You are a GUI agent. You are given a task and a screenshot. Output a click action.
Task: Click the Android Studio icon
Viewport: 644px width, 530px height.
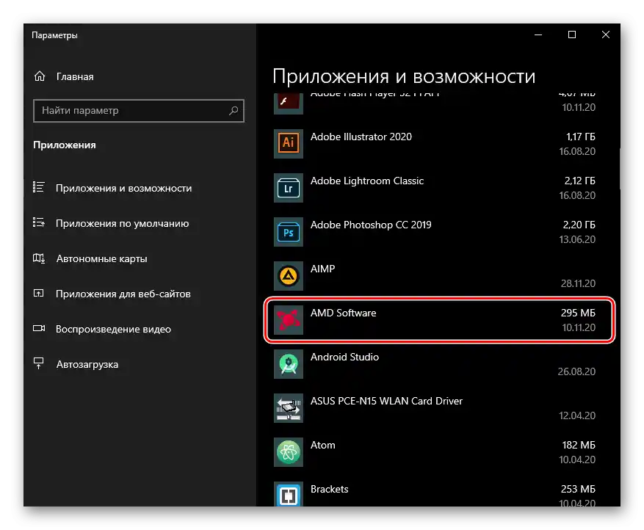pos(289,364)
